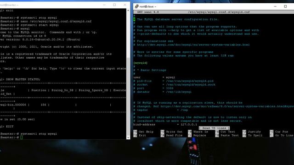
Task: Click the 'Binlog_Do_DB' column header
Action: click(x=62, y=90)
